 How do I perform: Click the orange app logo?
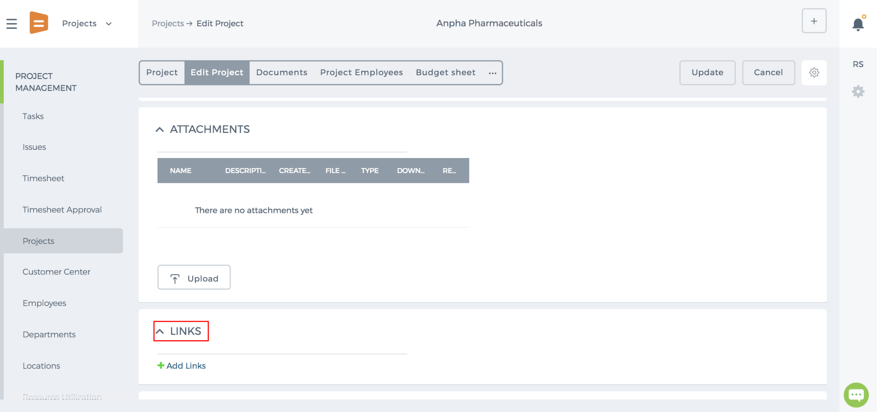coord(39,23)
